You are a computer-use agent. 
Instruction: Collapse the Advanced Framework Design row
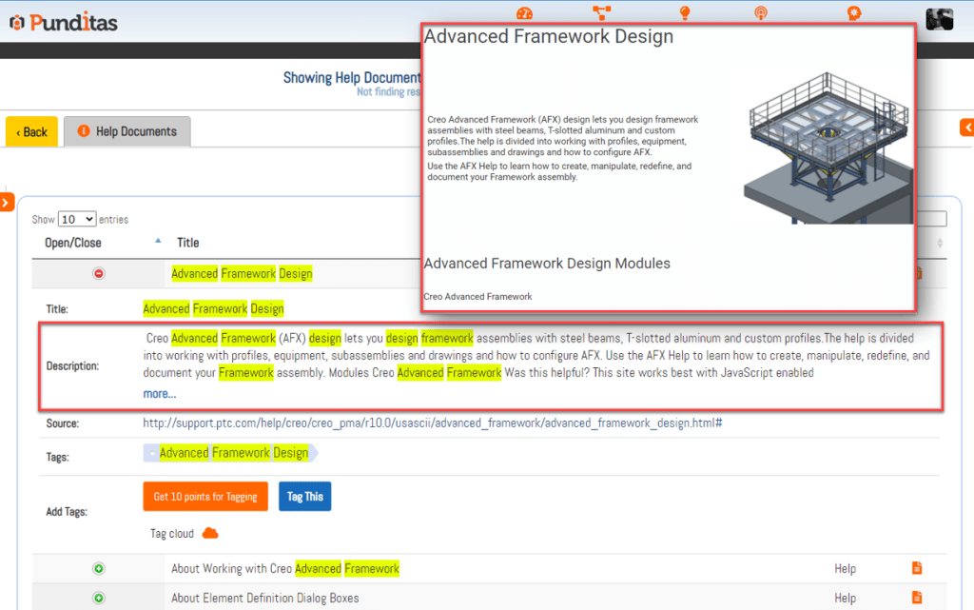[98, 273]
